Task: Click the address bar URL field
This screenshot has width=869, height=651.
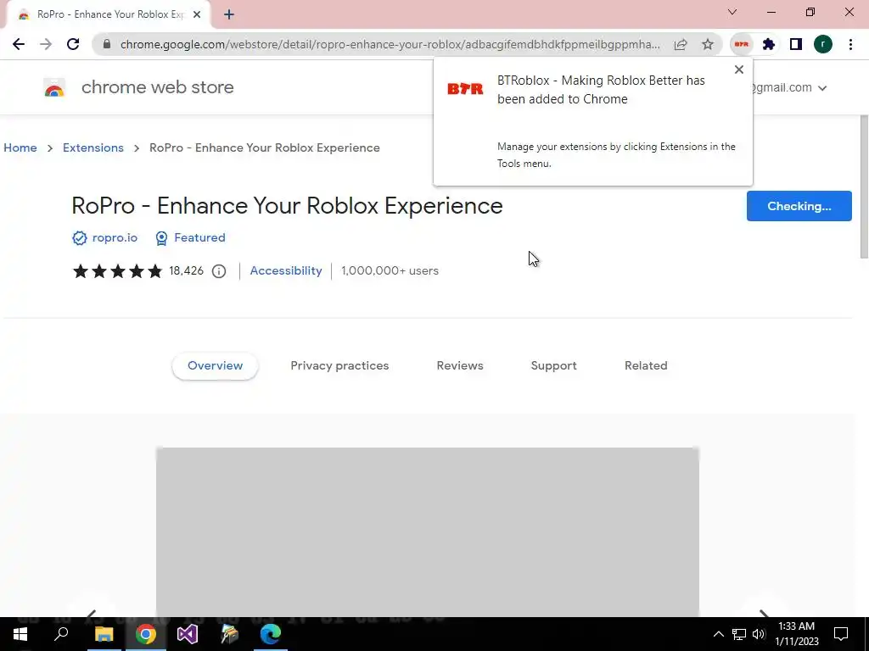Action: [x=390, y=44]
